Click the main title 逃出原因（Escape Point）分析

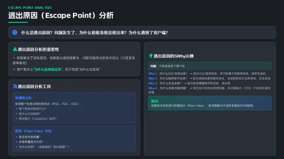point(61,15)
